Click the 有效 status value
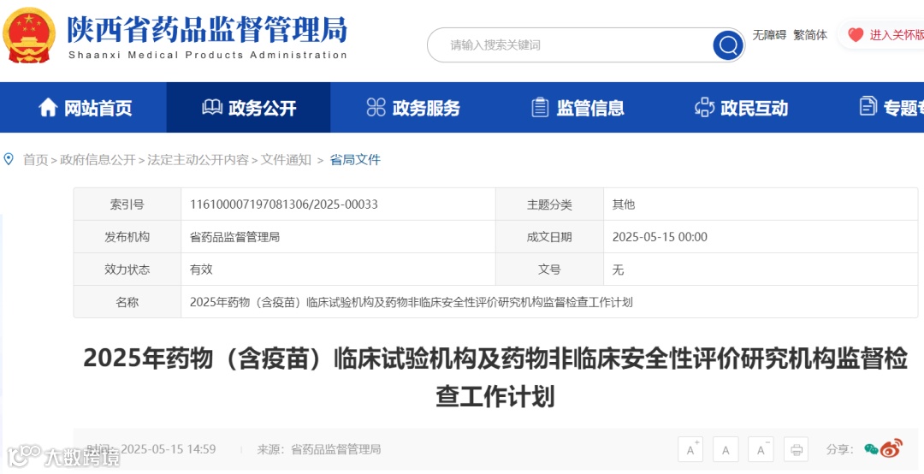This screenshot has height=474, width=924. [x=201, y=270]
